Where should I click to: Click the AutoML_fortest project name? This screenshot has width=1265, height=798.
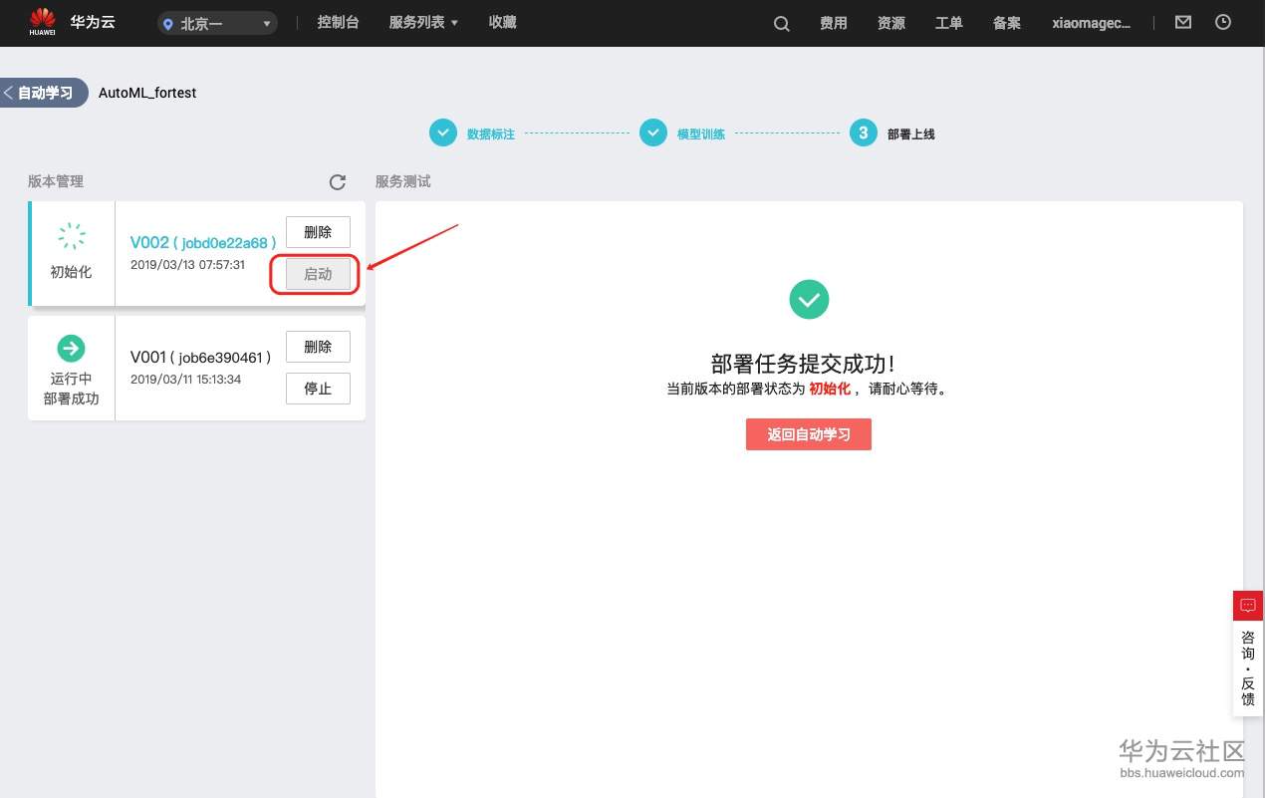point(147,93)
